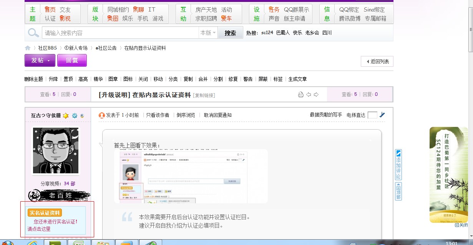Click the magnifier icon left of the search box

[x=33, y=32]
